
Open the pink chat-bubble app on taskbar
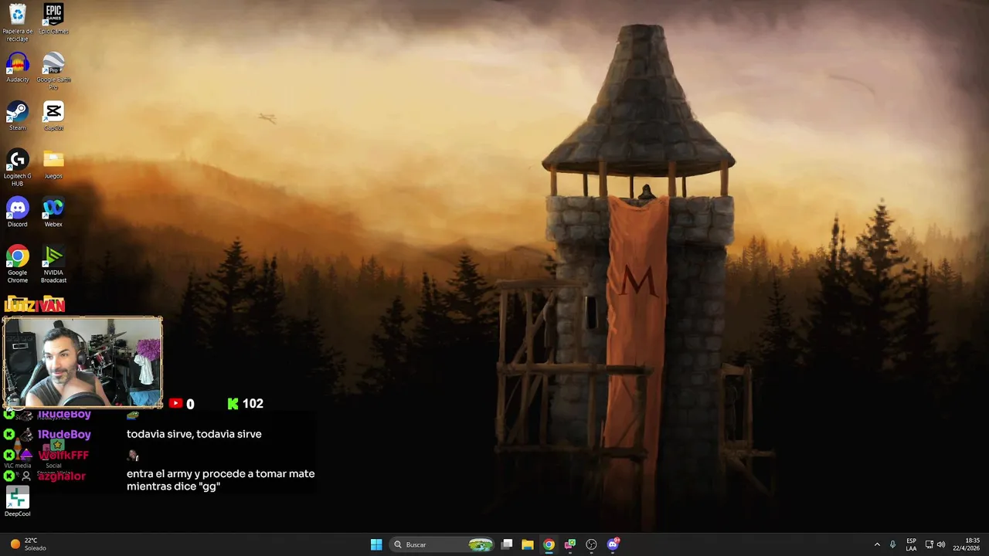(x=570, y=544)
